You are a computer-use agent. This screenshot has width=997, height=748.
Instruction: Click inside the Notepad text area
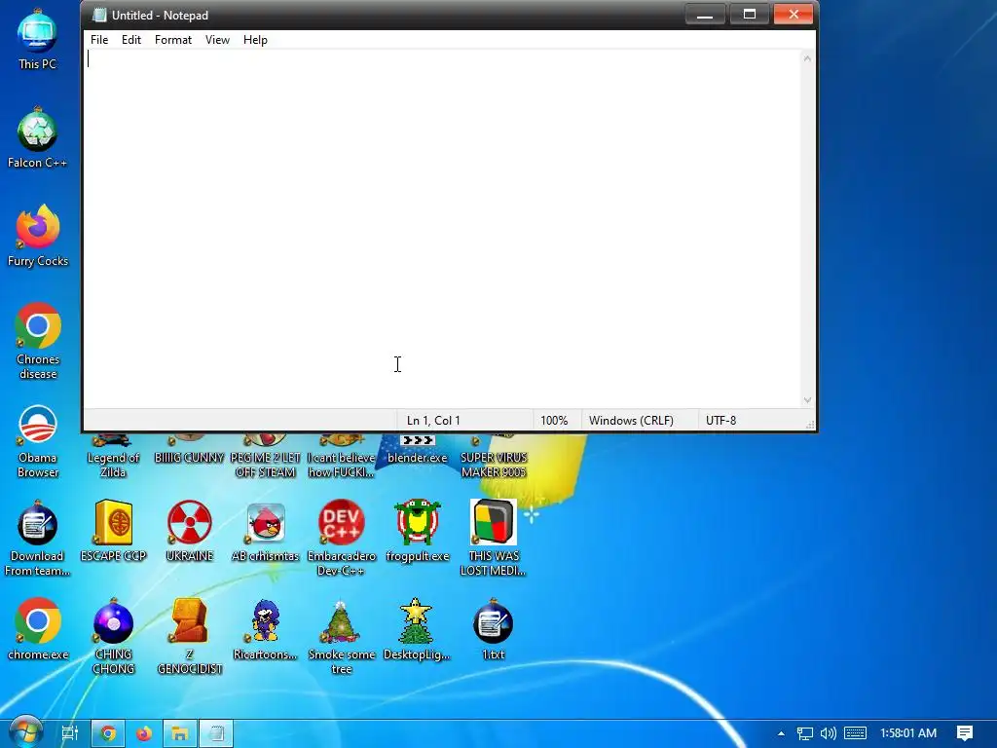[442, 229]
